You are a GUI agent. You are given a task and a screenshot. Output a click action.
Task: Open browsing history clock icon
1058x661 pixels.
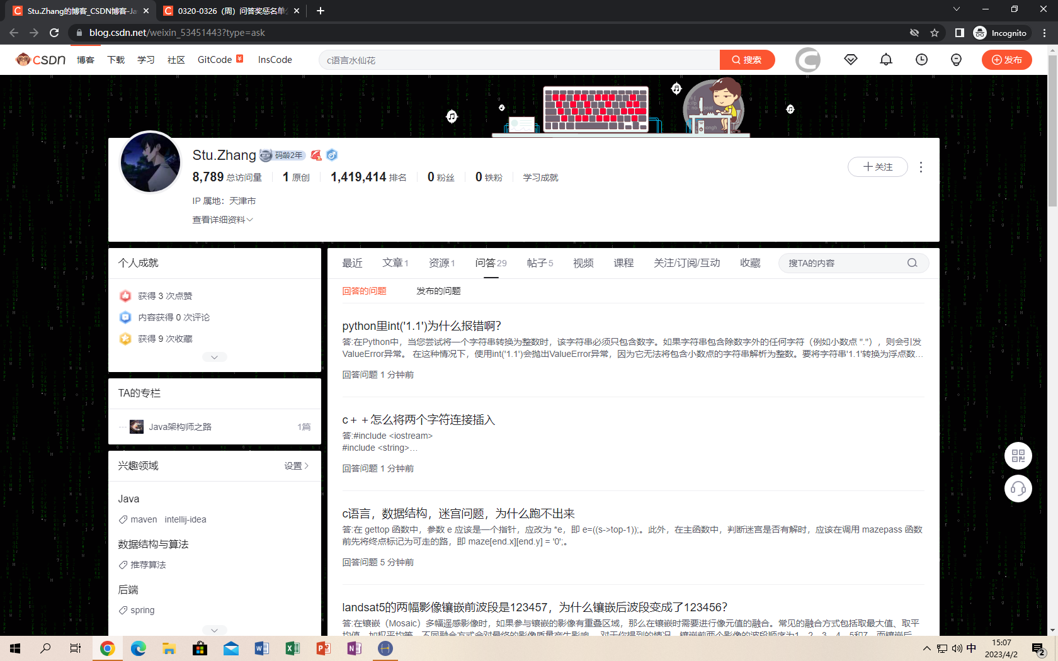921,60
